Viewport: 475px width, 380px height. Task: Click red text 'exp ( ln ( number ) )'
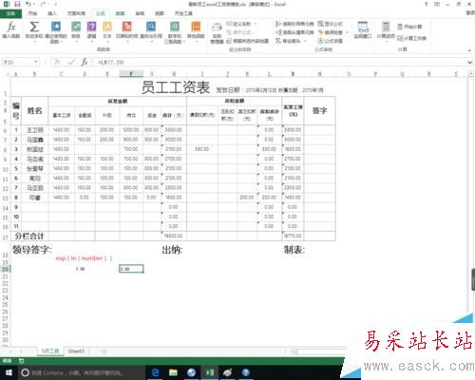[84, 258]
